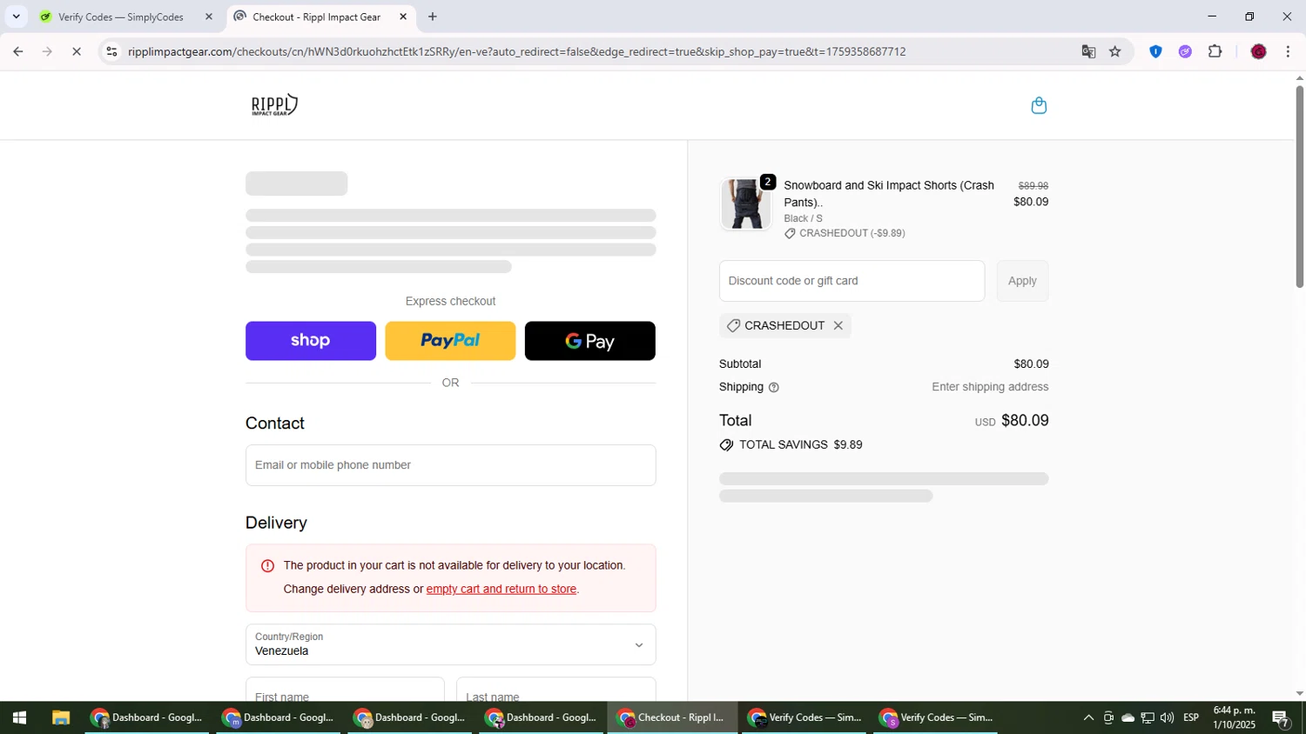Close the Checkout - Rippl Impact Gear tab
Image resolution: width=1306 pixels, height=734 pixels.
[x=403, y=17]
